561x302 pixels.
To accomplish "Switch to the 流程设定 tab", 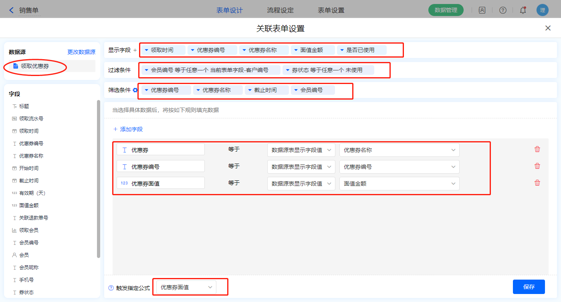I will tap(280, 10).
